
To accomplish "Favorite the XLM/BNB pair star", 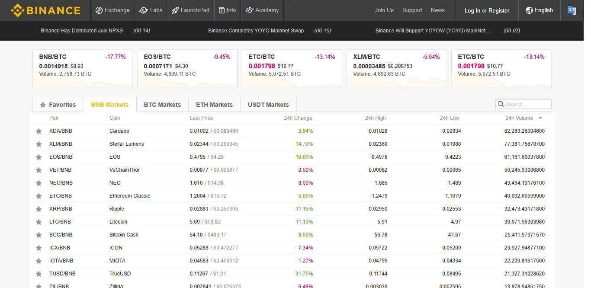I will (x=39, y=144).
